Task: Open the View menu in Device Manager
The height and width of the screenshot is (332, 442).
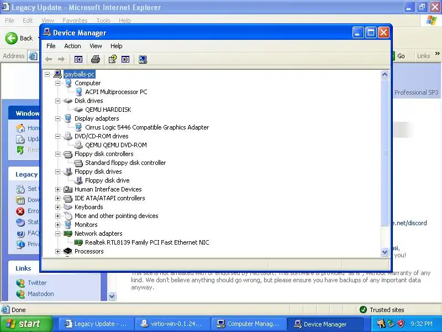Action: point(96,46)
